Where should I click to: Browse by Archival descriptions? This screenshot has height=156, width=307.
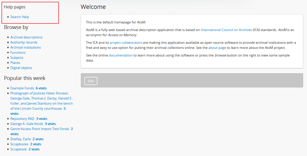[26, 37]
